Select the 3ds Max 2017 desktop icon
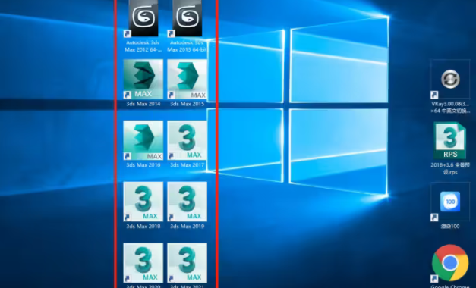Image resolution: width=476 pixels, height=288 pixels. [187, 140]
